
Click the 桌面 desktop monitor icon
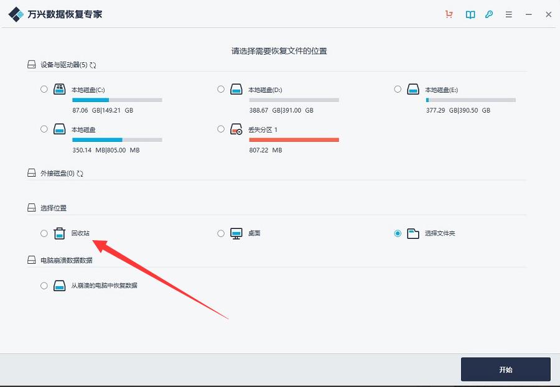pos(236,234)
